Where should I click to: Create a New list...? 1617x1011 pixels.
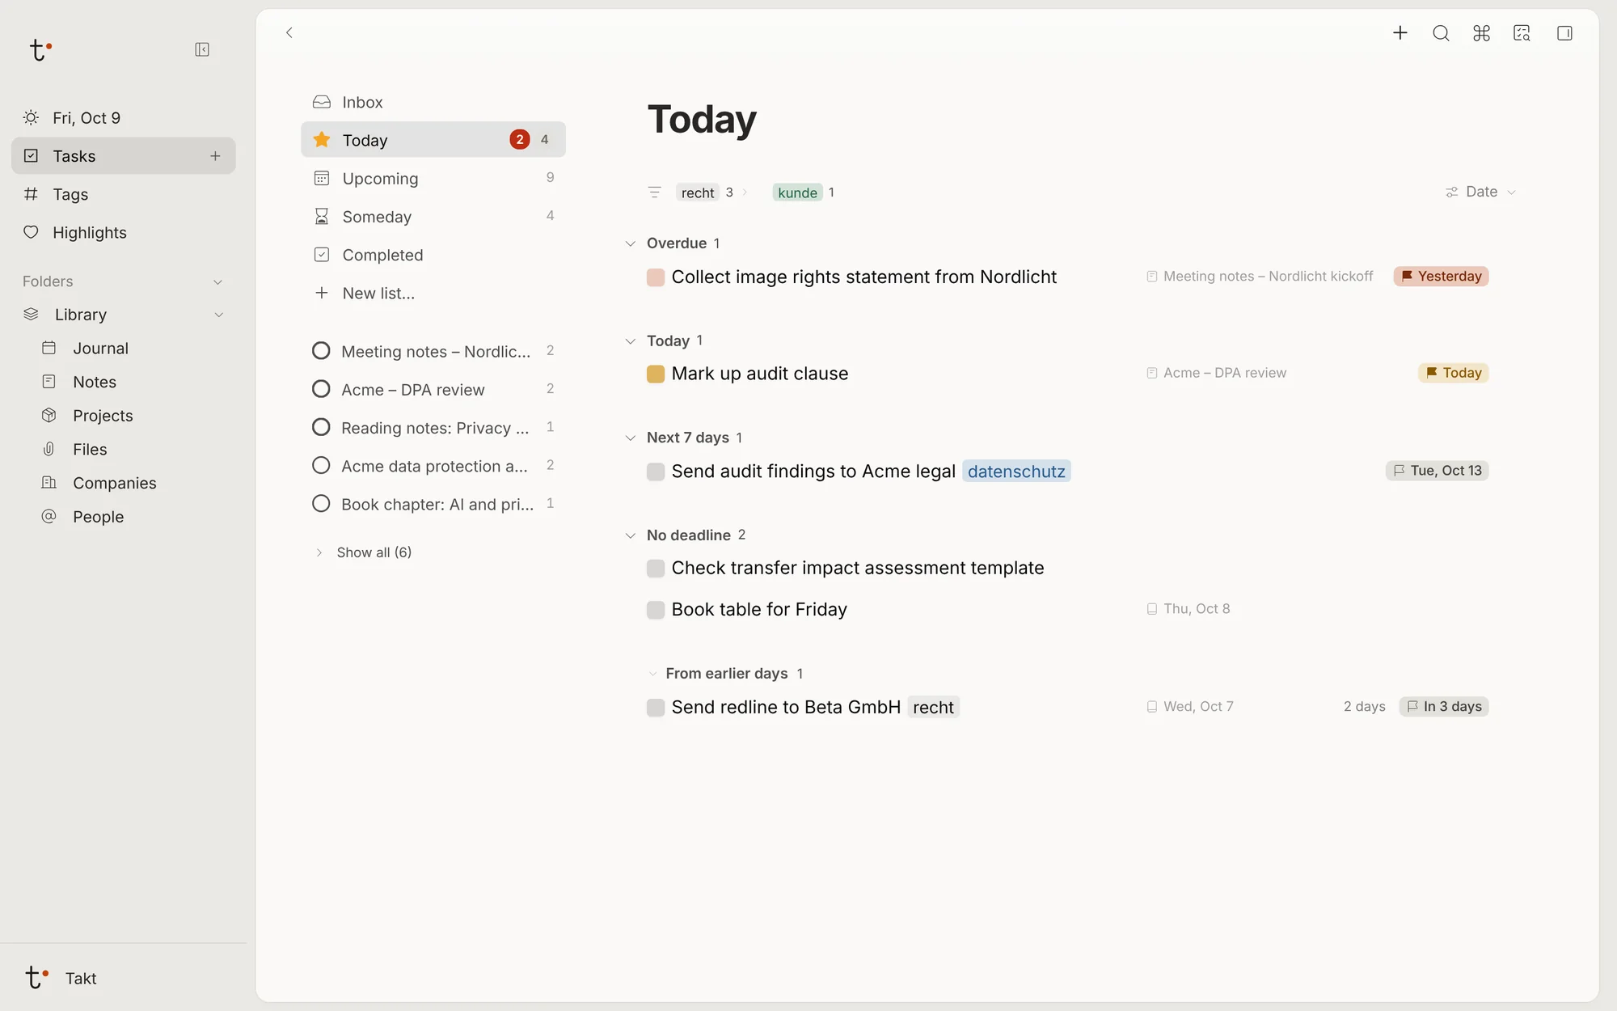pyautogui.click(x=433, y=293)
